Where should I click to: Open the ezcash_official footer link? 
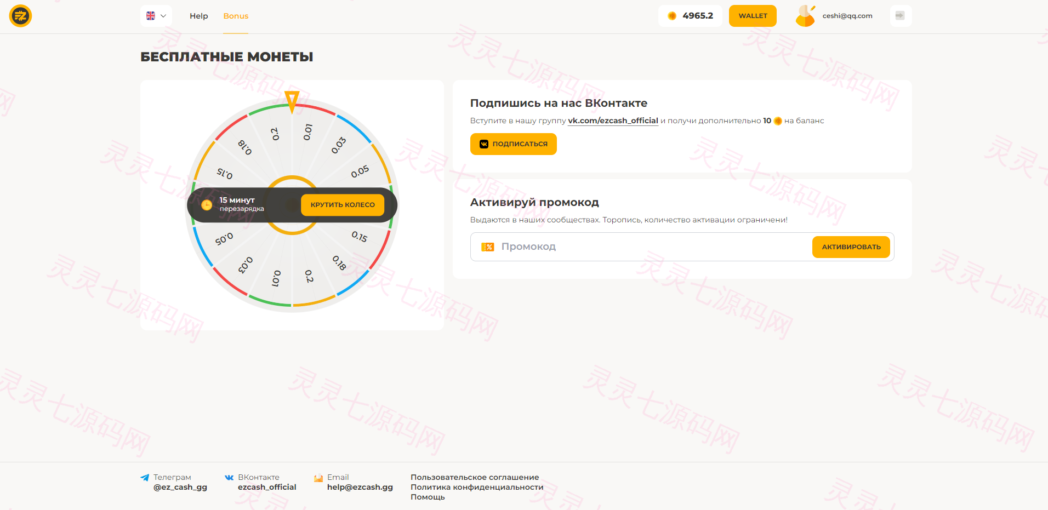[267, 487]
